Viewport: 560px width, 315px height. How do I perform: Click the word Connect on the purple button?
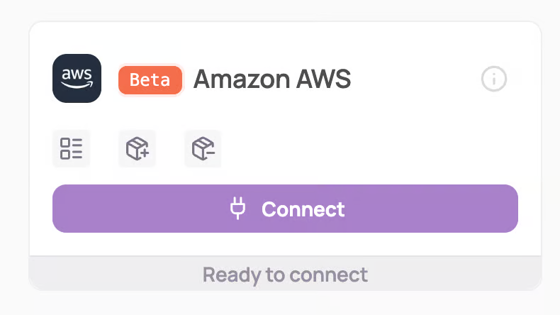(x=303, y=209)
